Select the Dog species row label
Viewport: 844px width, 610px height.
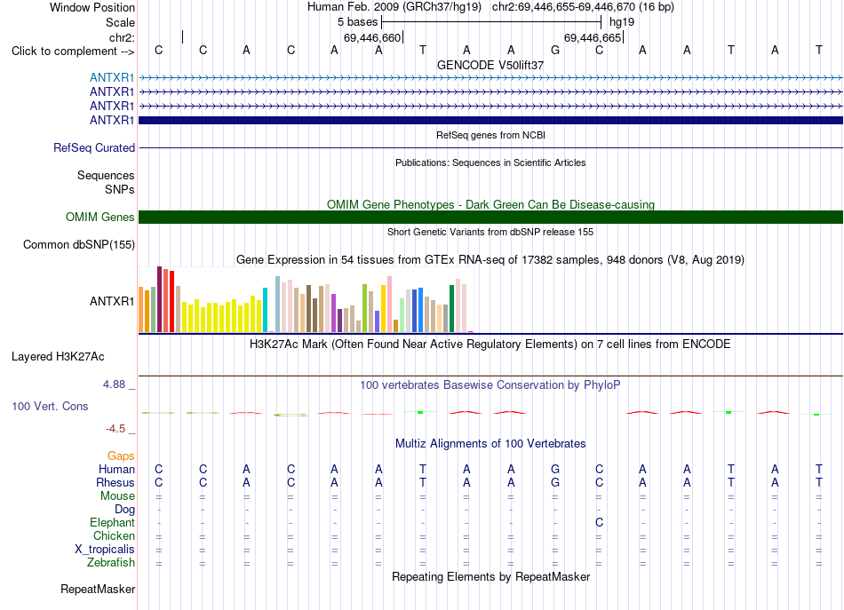click(124, 510)
